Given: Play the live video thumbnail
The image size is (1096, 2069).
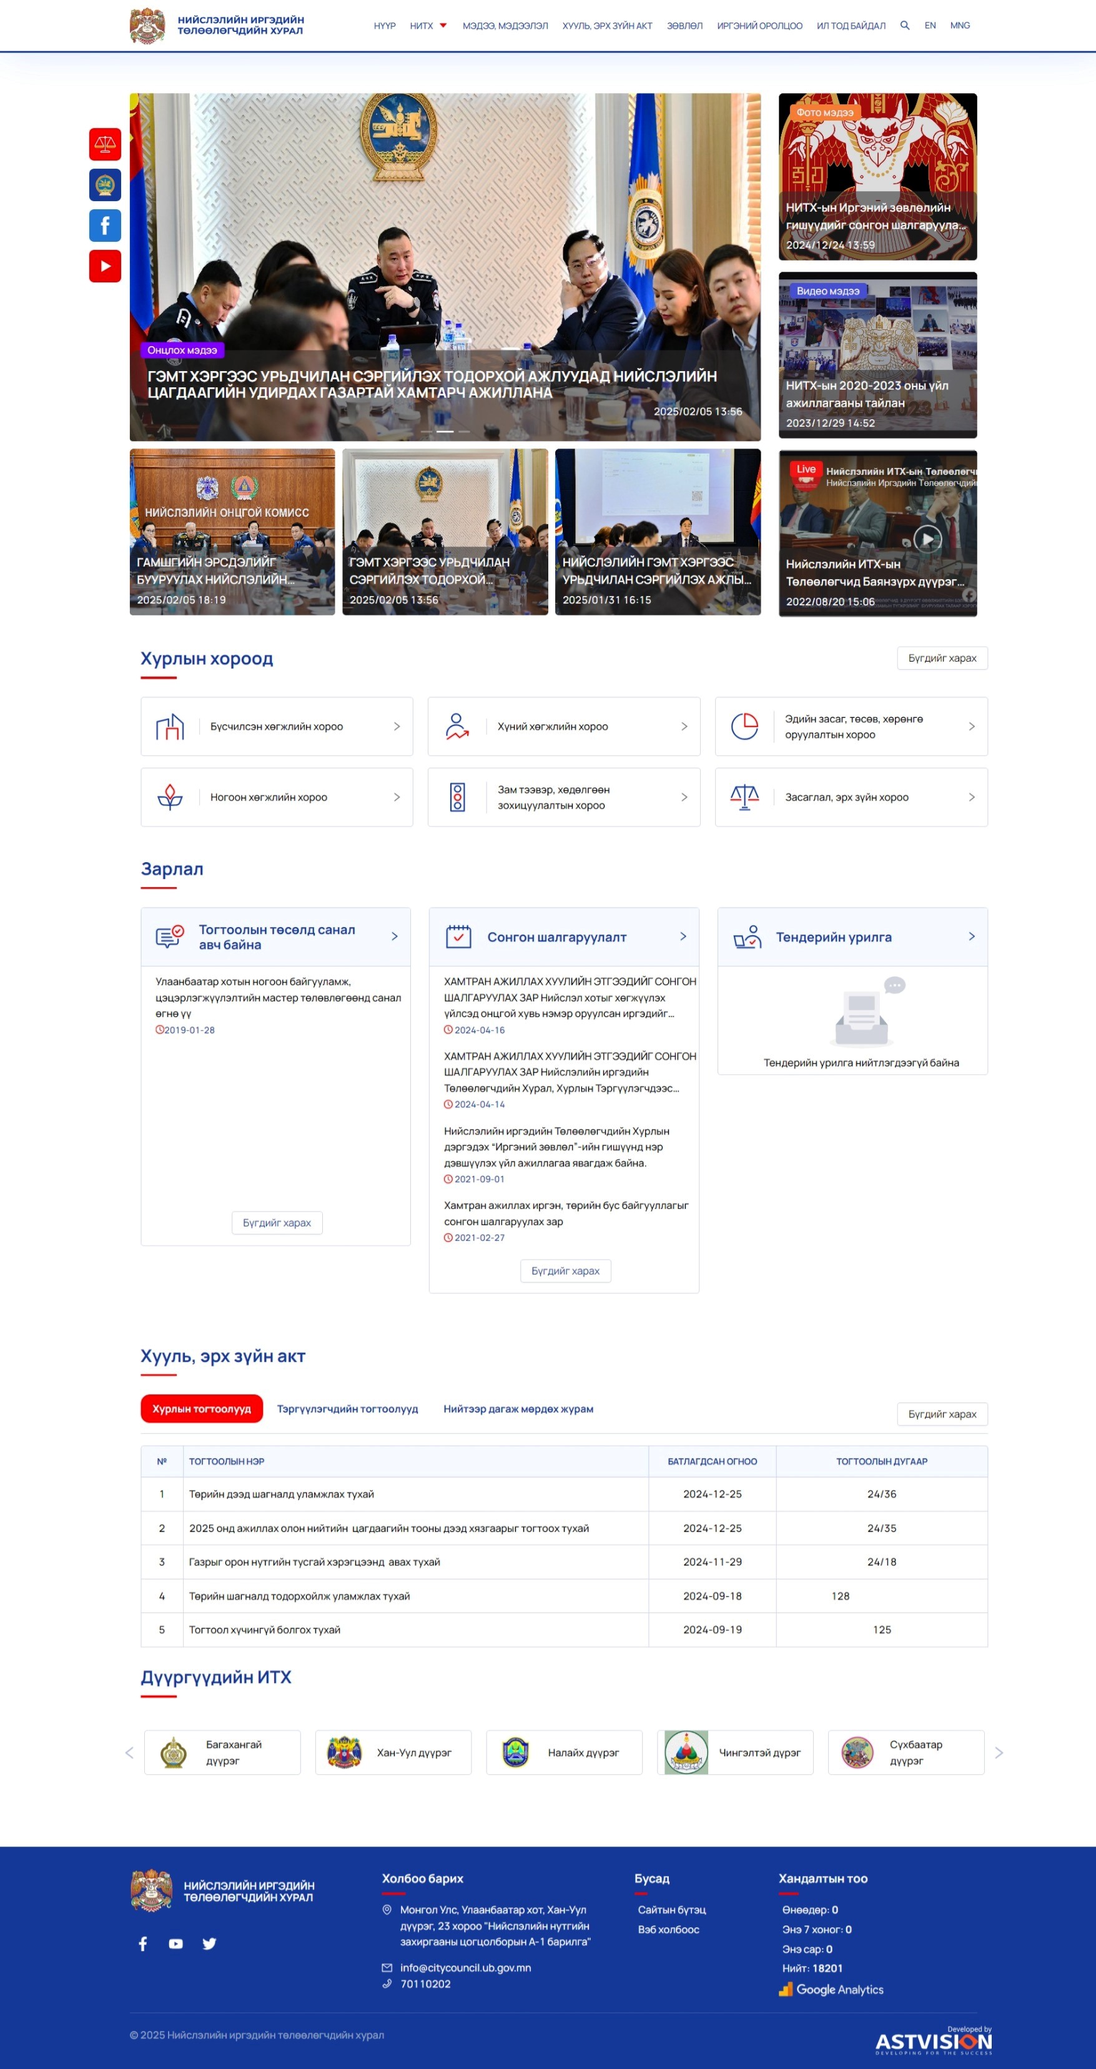Looking at the screenshot, I should coord(927,538).
